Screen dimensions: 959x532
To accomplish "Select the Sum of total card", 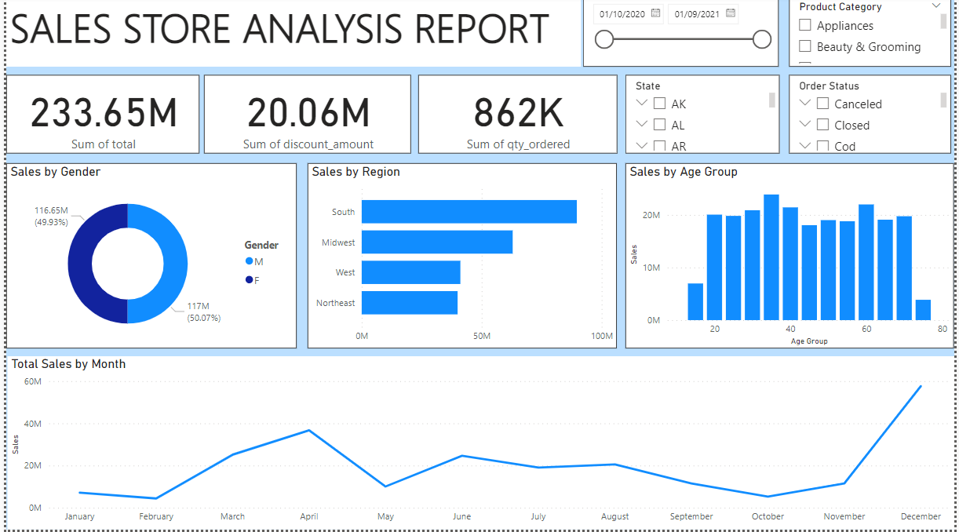I will (103, 115).
